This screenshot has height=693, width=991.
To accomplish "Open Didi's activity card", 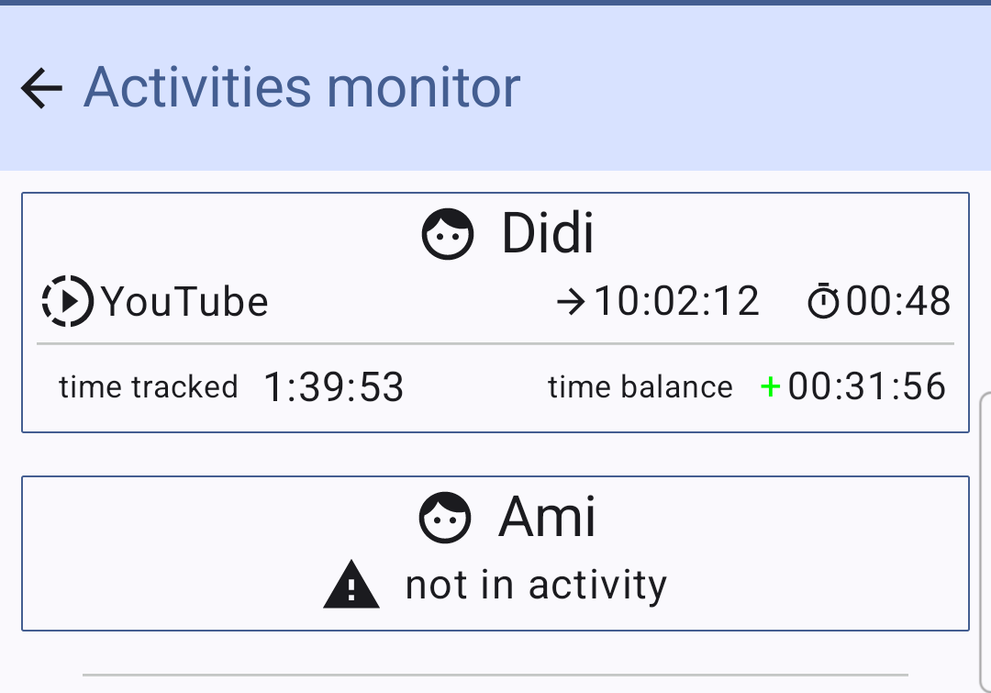I will point(495,312).
